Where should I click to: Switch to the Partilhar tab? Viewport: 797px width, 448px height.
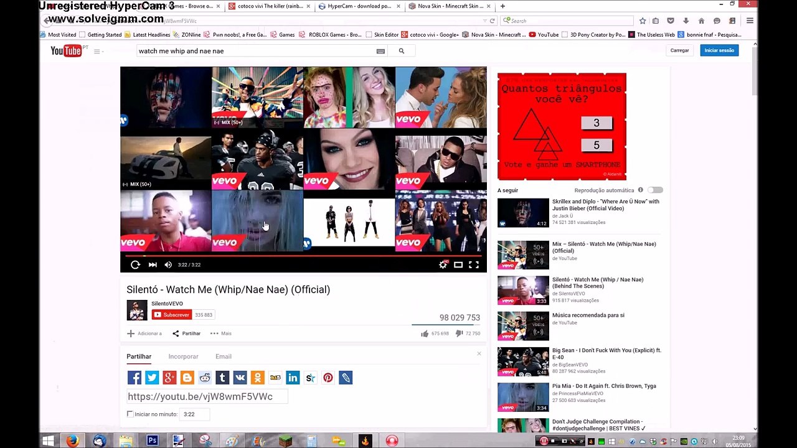139,357
